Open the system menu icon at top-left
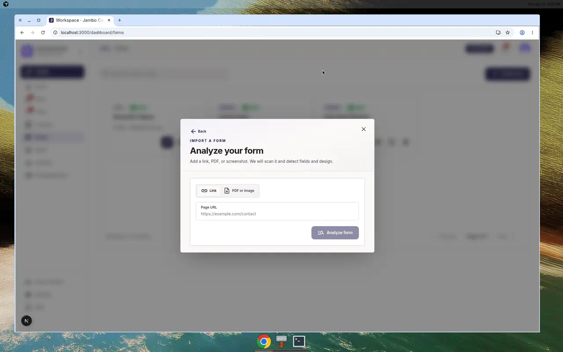 (6, 4)
